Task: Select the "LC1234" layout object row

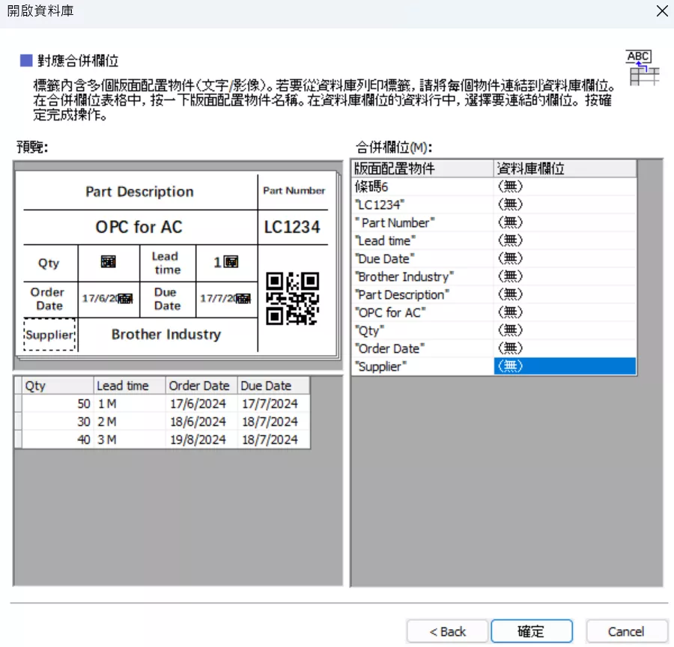Action: point(422,204)
